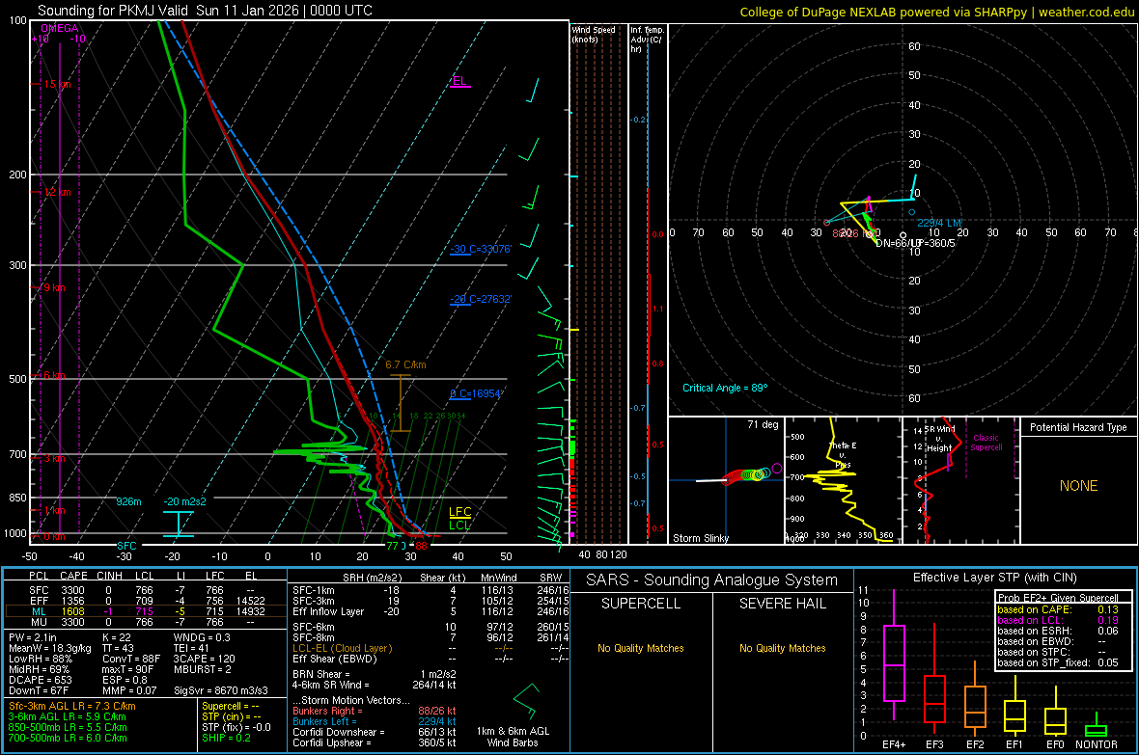This screenshot has height=755, width=1139.
Task: Click the '6.7 C/km' lapse rate label
Action: [x=405, y=364]
